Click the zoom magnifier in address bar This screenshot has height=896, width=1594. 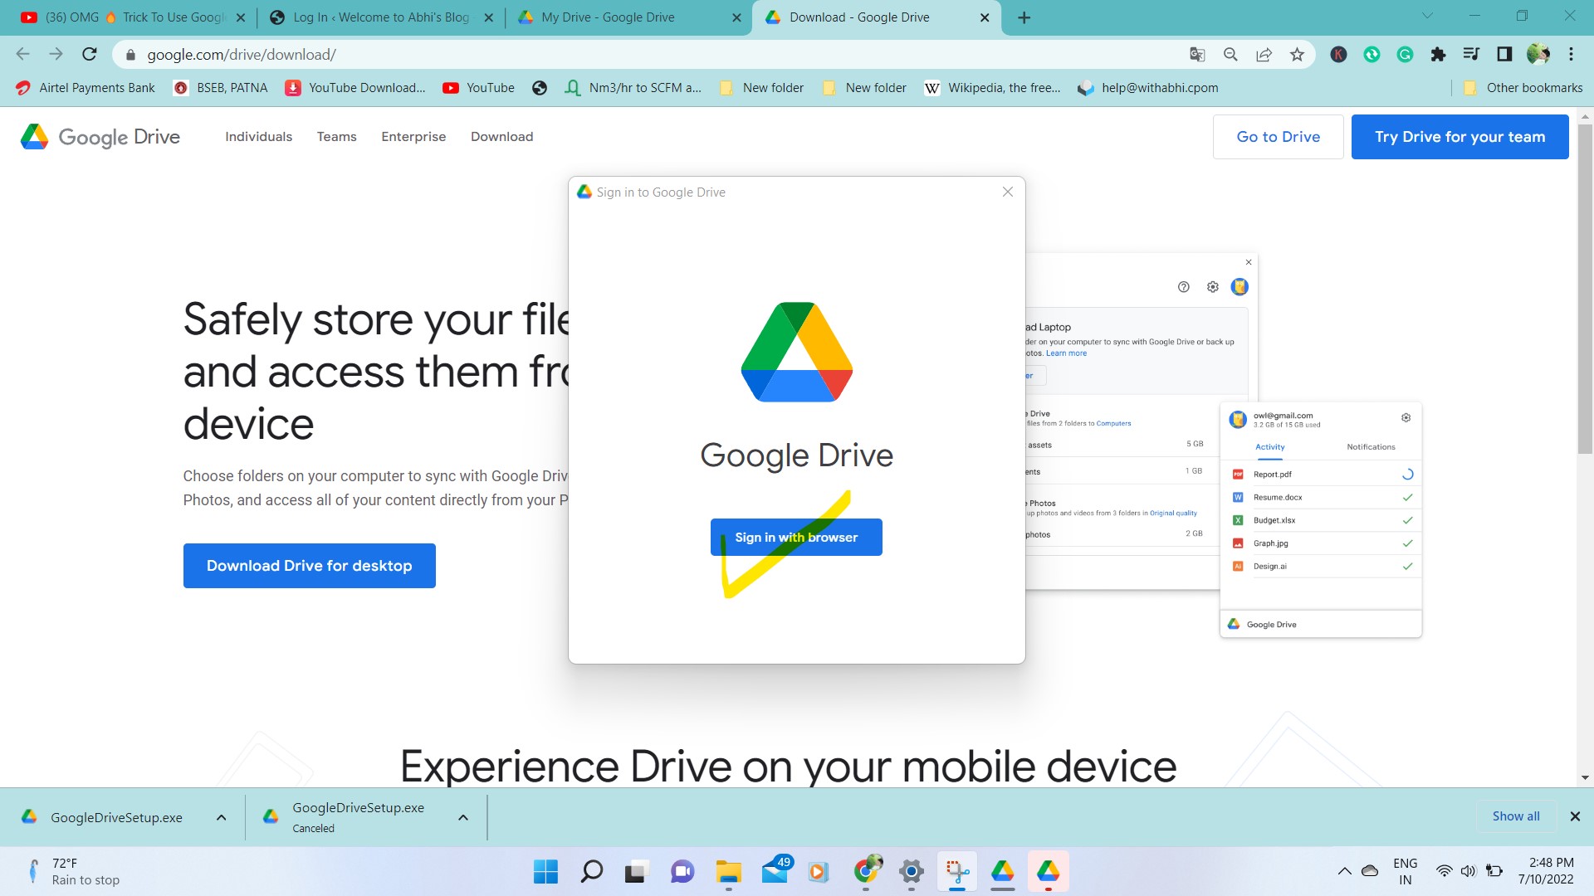click(x=1230, y=55)
